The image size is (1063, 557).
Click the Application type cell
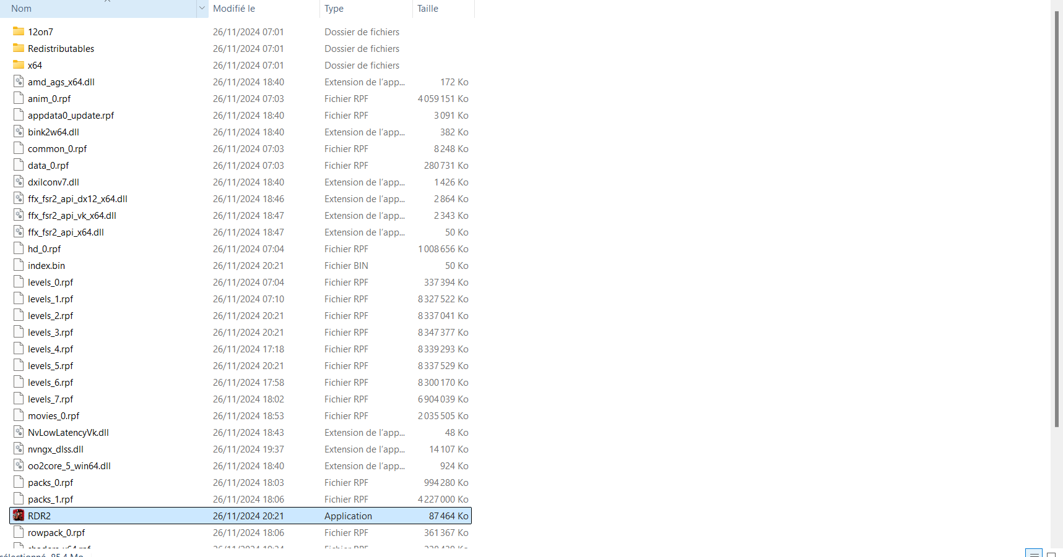(x=348, y=516)
